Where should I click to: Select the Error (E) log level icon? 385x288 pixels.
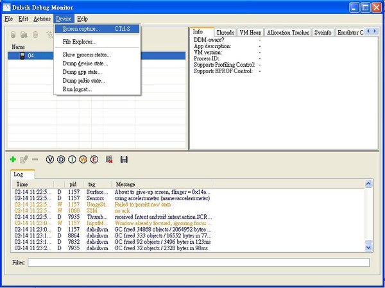(94, 159)
